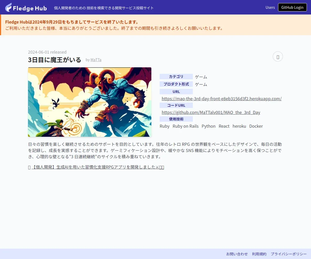Click the circular icon button beside the title
311x259 pixels.
(x=278, y=57)
